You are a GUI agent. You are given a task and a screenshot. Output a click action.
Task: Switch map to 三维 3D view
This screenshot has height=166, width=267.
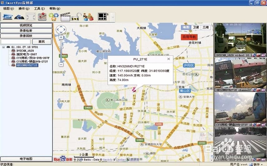205,27
